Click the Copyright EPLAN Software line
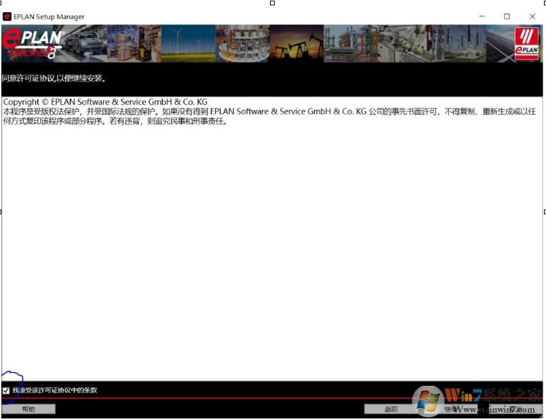 (105, 102)
